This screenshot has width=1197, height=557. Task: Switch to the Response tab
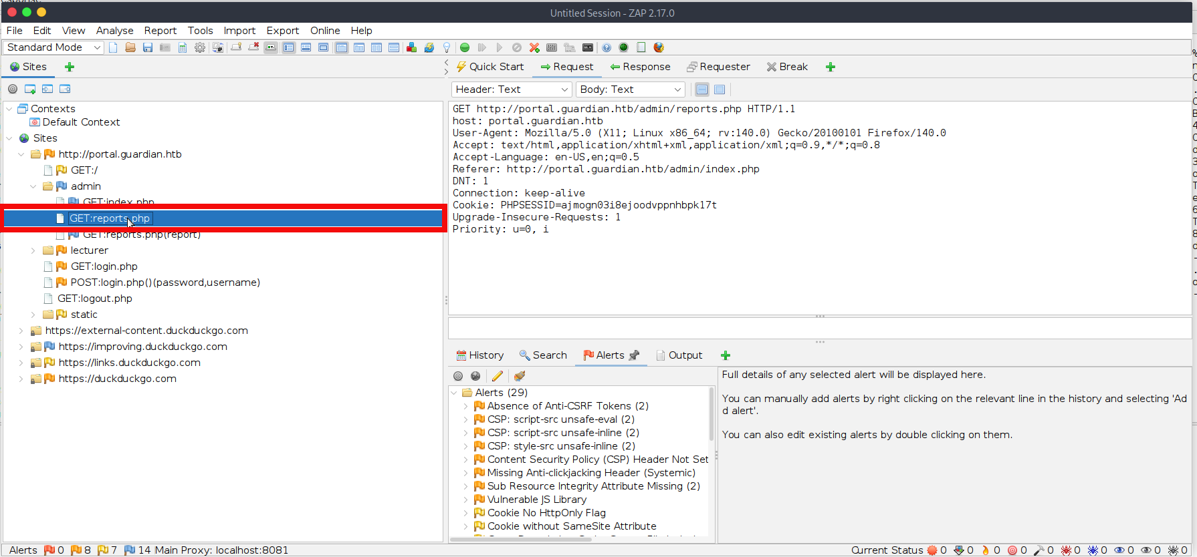point(640,67)
